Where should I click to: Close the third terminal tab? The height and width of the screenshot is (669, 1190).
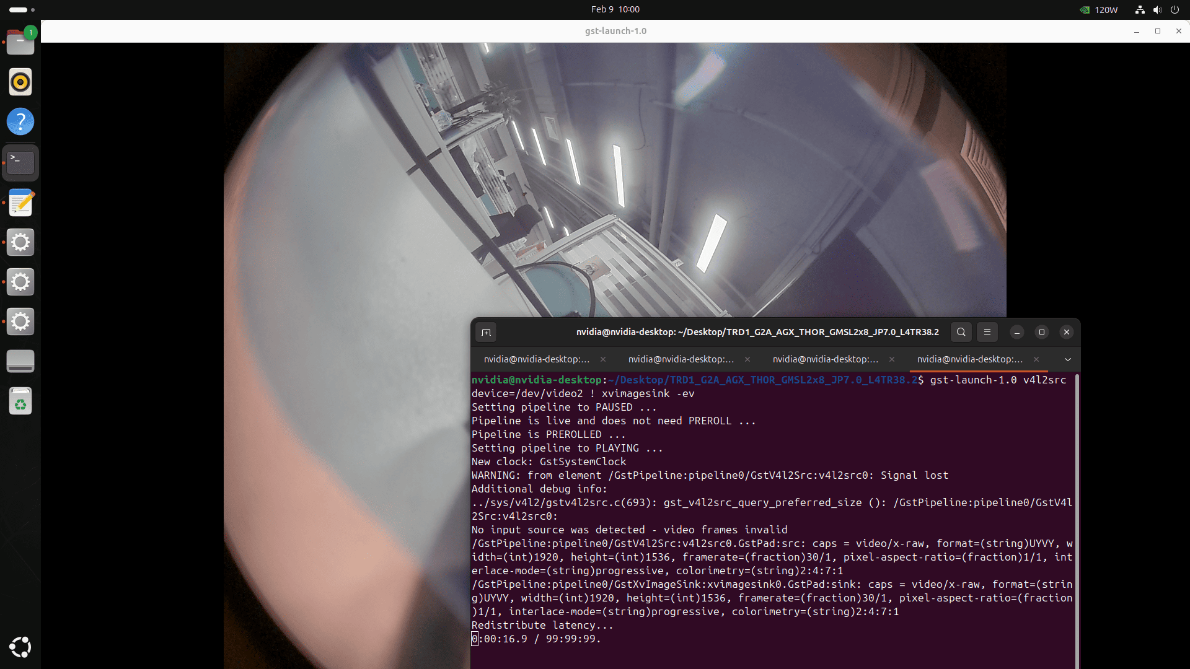[892, 359]
